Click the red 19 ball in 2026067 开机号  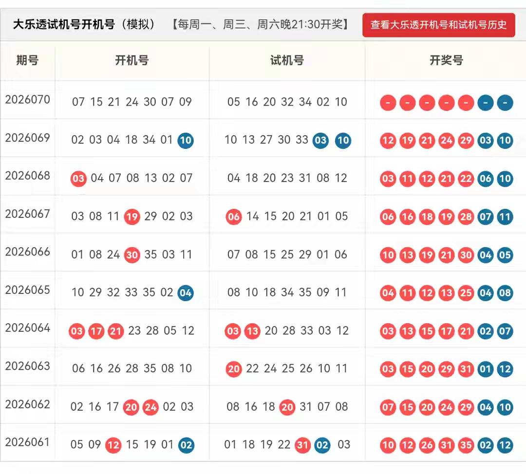(x=132, y=217)
